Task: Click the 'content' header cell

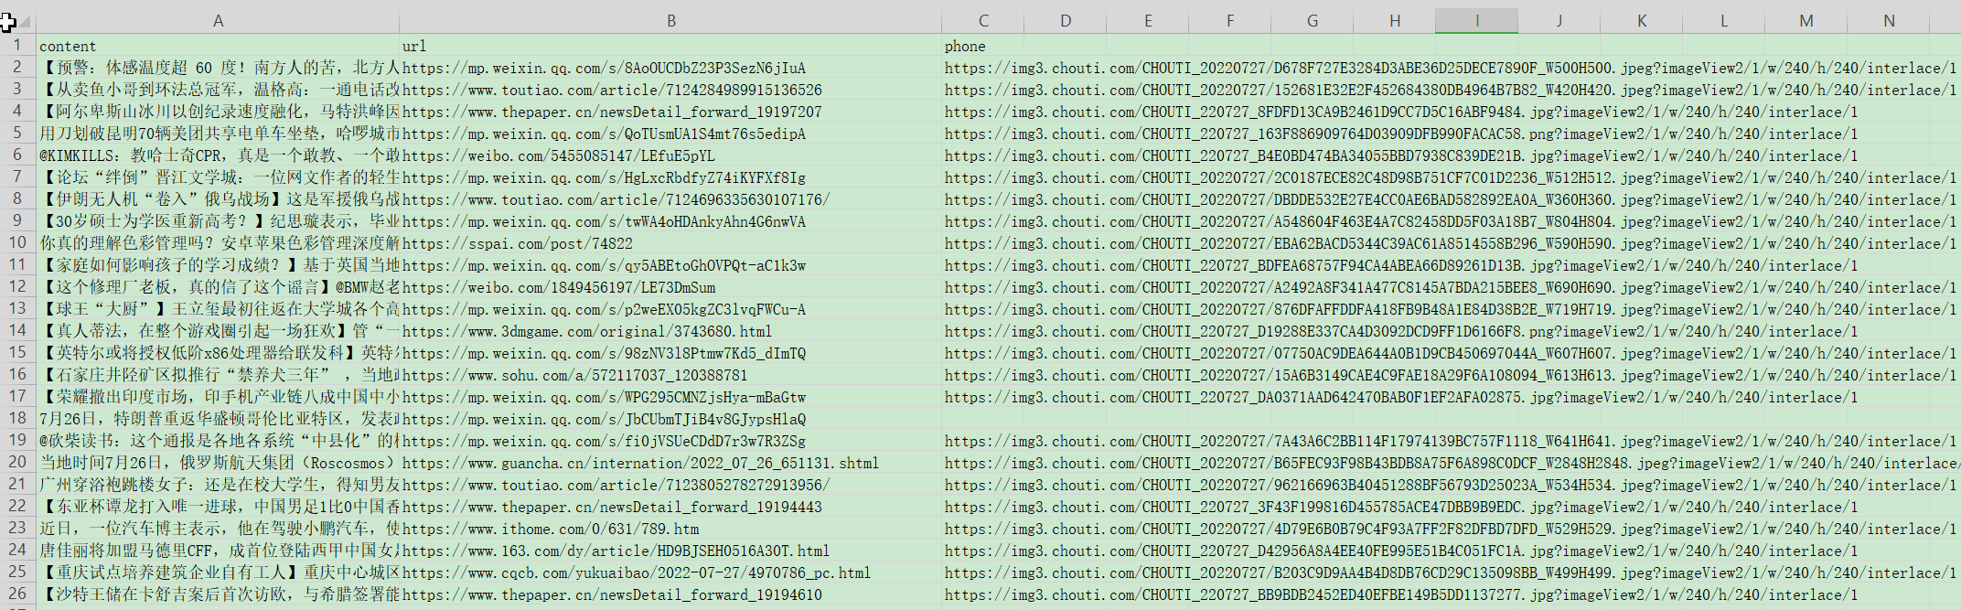Action: pyautogui.click(x=218, y=46)
